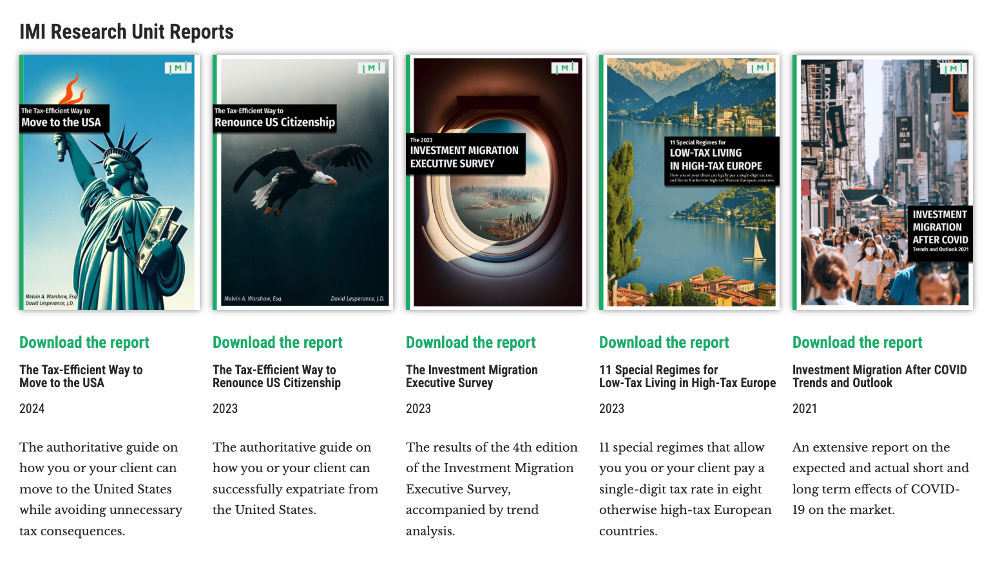Click the title The Tax-Efficient Way to Move to the USA
The image size is (998, 563).
tap(81, 376)
